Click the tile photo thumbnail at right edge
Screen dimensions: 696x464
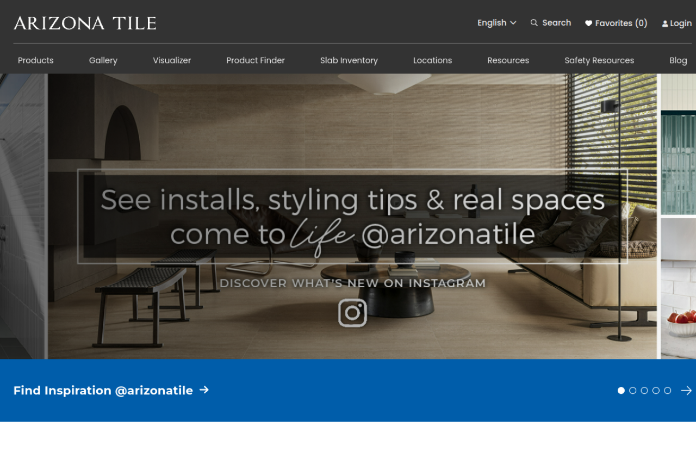(x=679, y=216)
